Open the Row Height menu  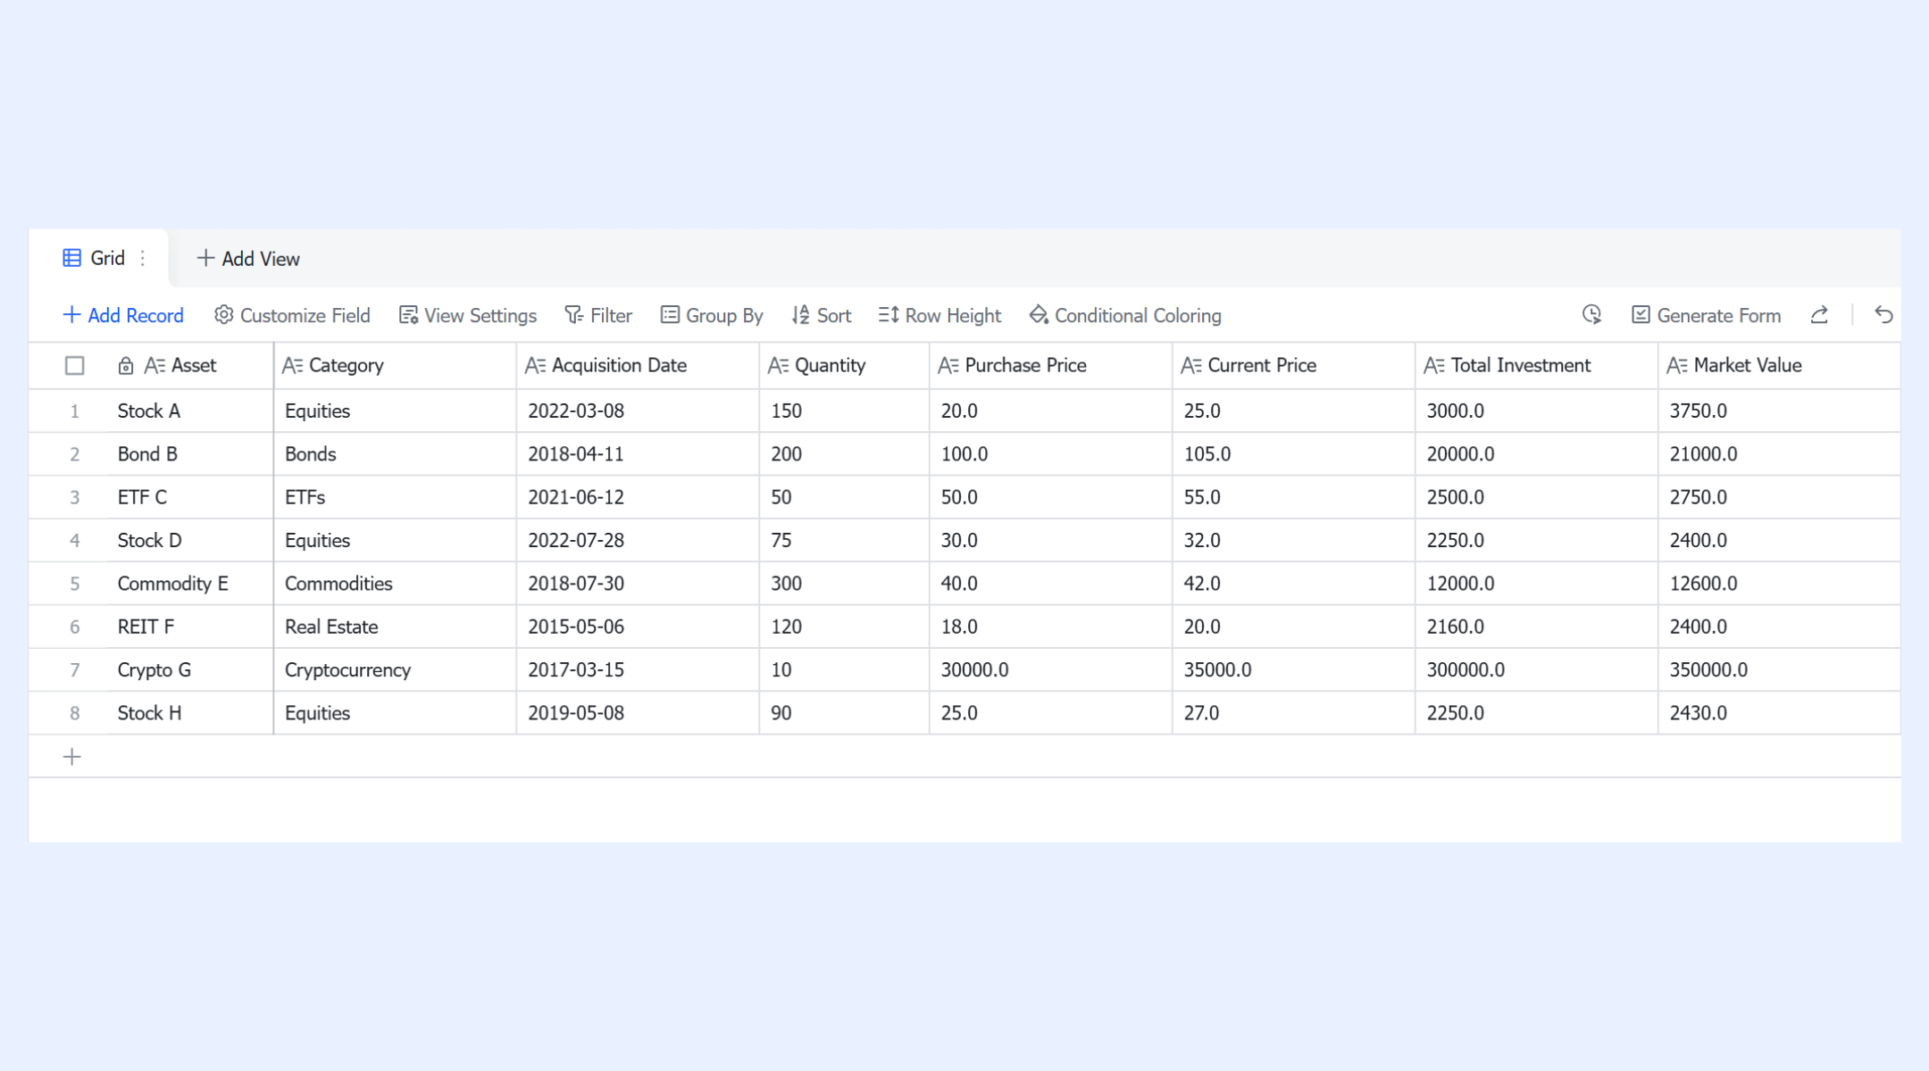[x=939, y=315]
